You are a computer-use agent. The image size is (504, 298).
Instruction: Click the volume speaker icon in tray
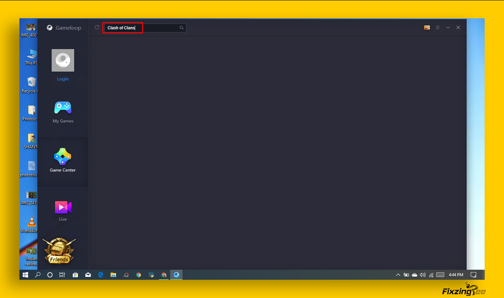click(423, 275)
